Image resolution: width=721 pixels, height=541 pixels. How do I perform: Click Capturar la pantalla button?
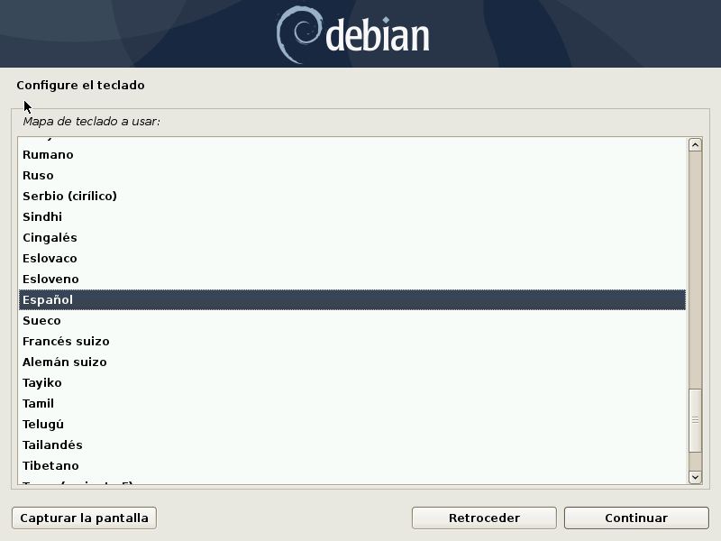85,518
